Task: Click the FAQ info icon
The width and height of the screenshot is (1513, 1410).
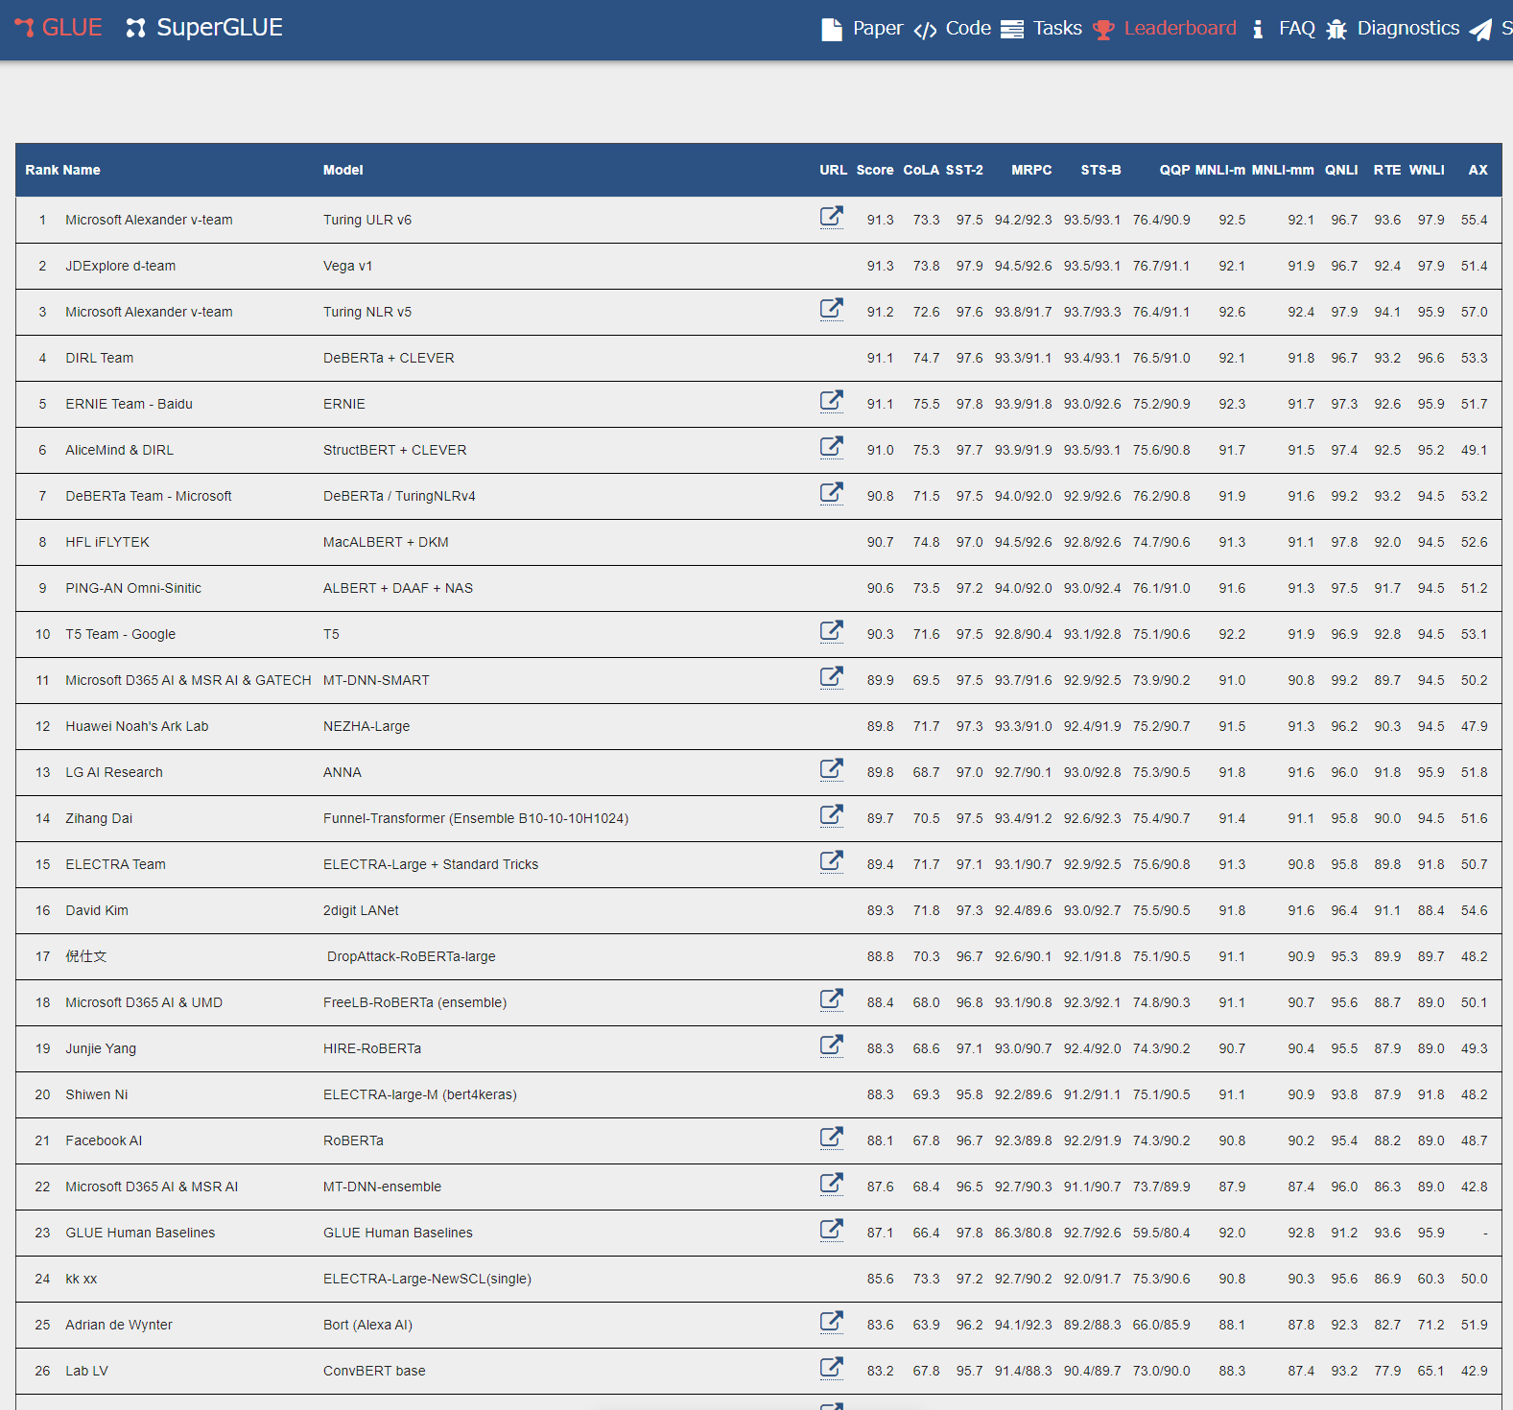Action: click(x=1258, y=30)
